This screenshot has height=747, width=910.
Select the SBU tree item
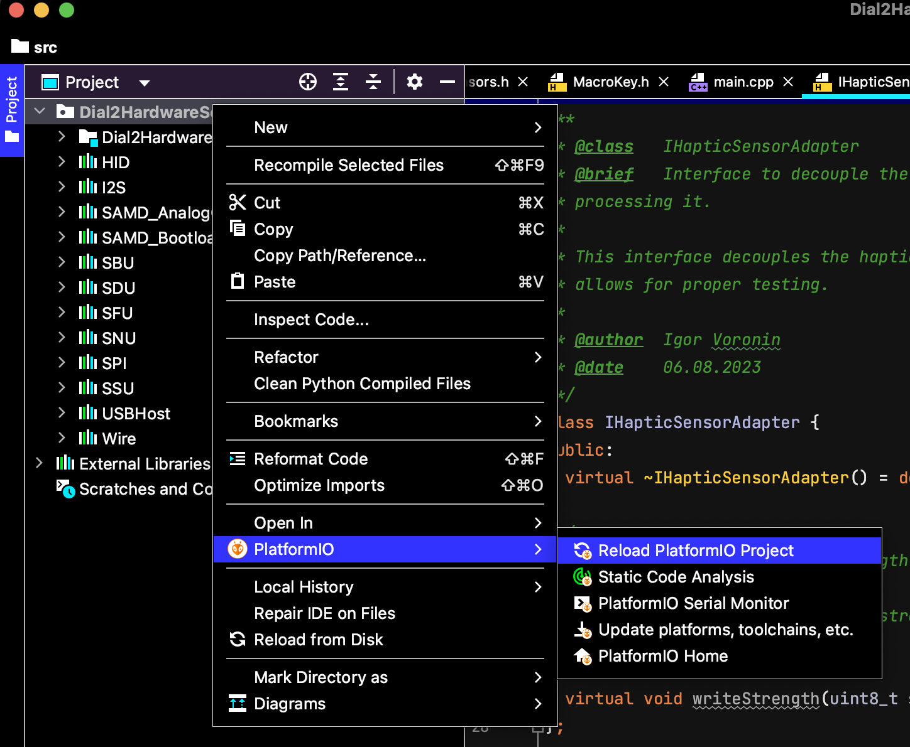coord(118,262)
